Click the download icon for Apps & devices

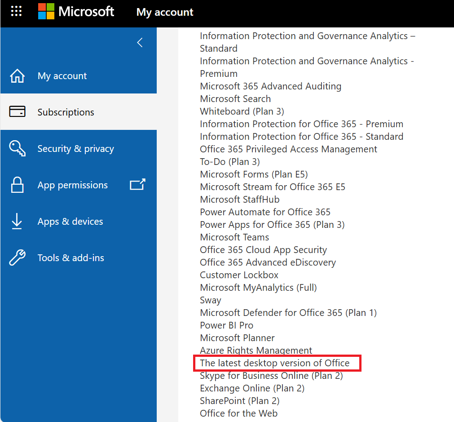(x=17, y=221)
